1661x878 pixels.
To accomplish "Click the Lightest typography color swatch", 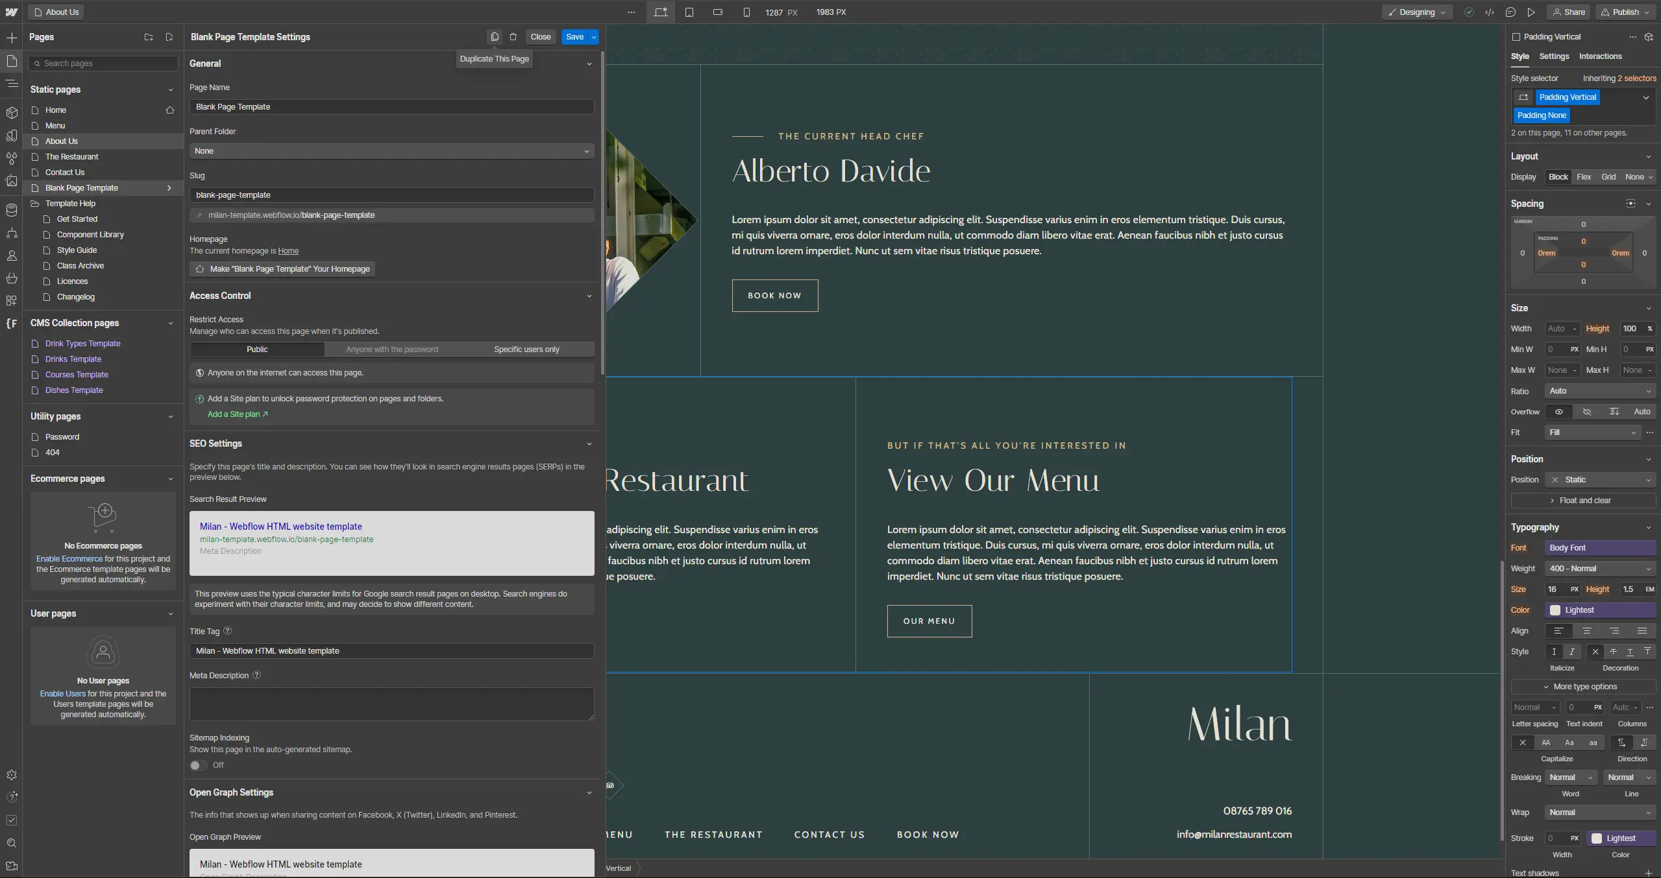I will click(1555, 610).
